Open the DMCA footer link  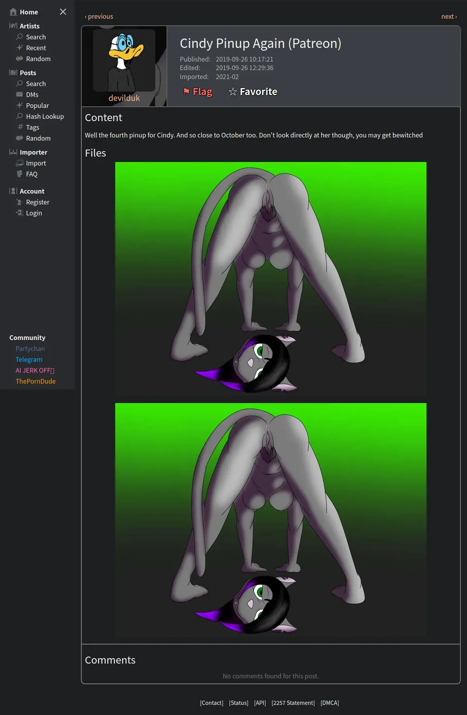[x=330, y=703]
